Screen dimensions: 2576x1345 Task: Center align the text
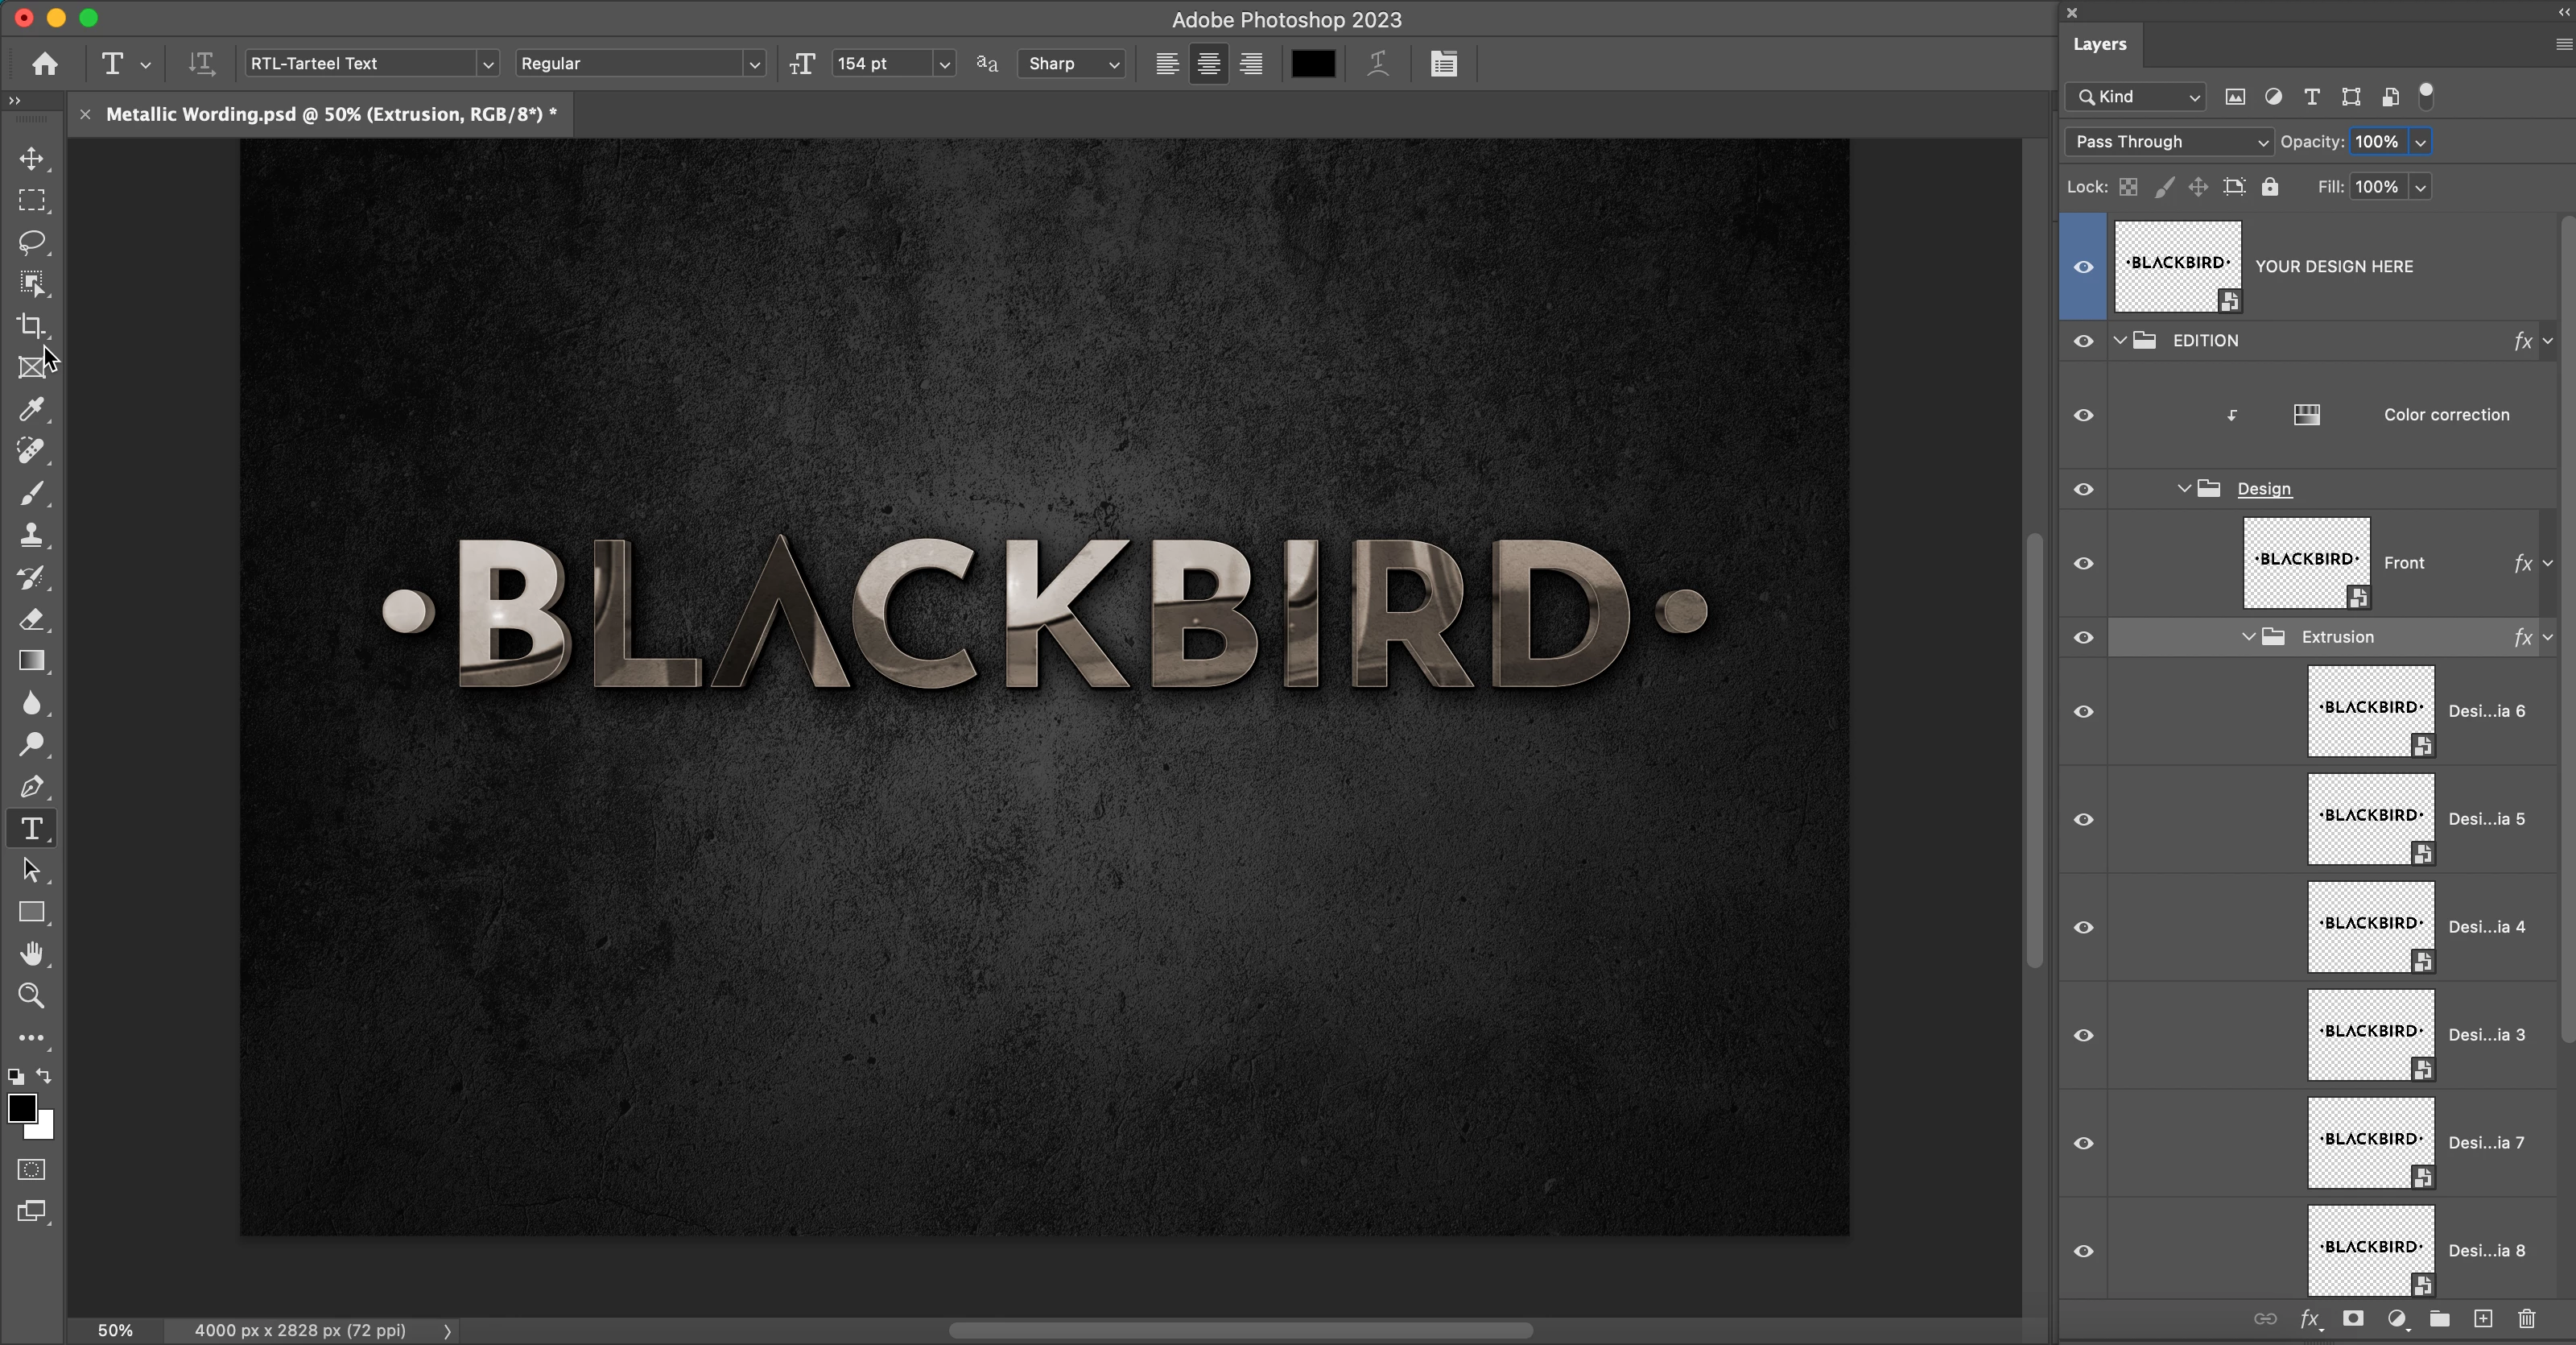(1208, 63)
